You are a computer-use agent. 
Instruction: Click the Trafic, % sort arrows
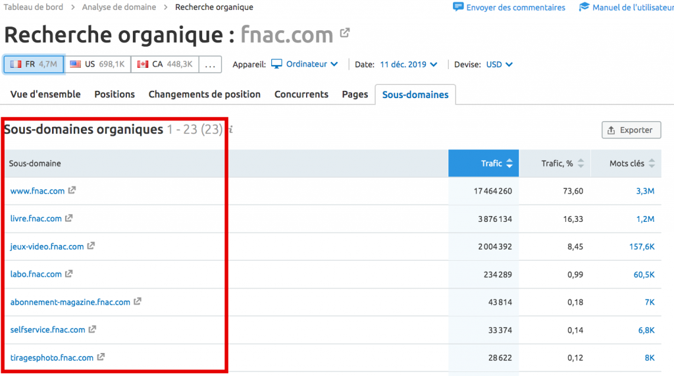pyautogui.click(x=581, y=163)
